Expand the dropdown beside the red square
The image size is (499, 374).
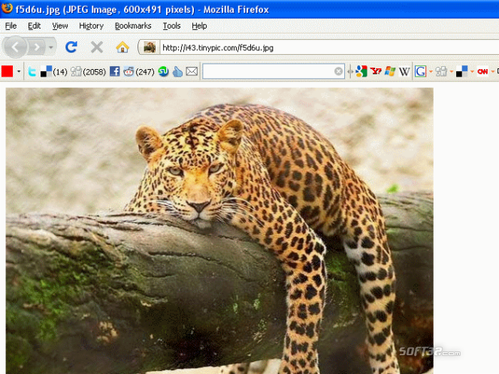coord(19,71)
